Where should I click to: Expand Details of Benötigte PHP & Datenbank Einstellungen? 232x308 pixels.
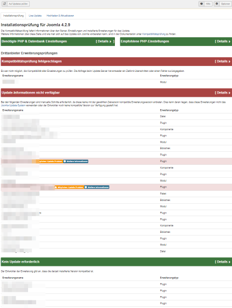click(105, 42)
